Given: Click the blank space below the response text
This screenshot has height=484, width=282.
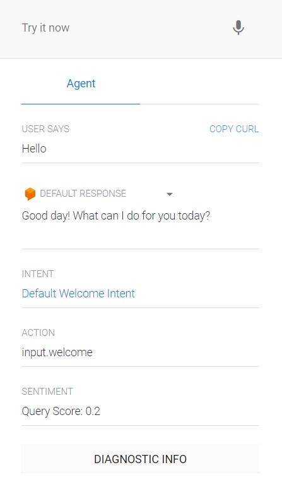Looking at the screenshot, I should click(141, 236).
